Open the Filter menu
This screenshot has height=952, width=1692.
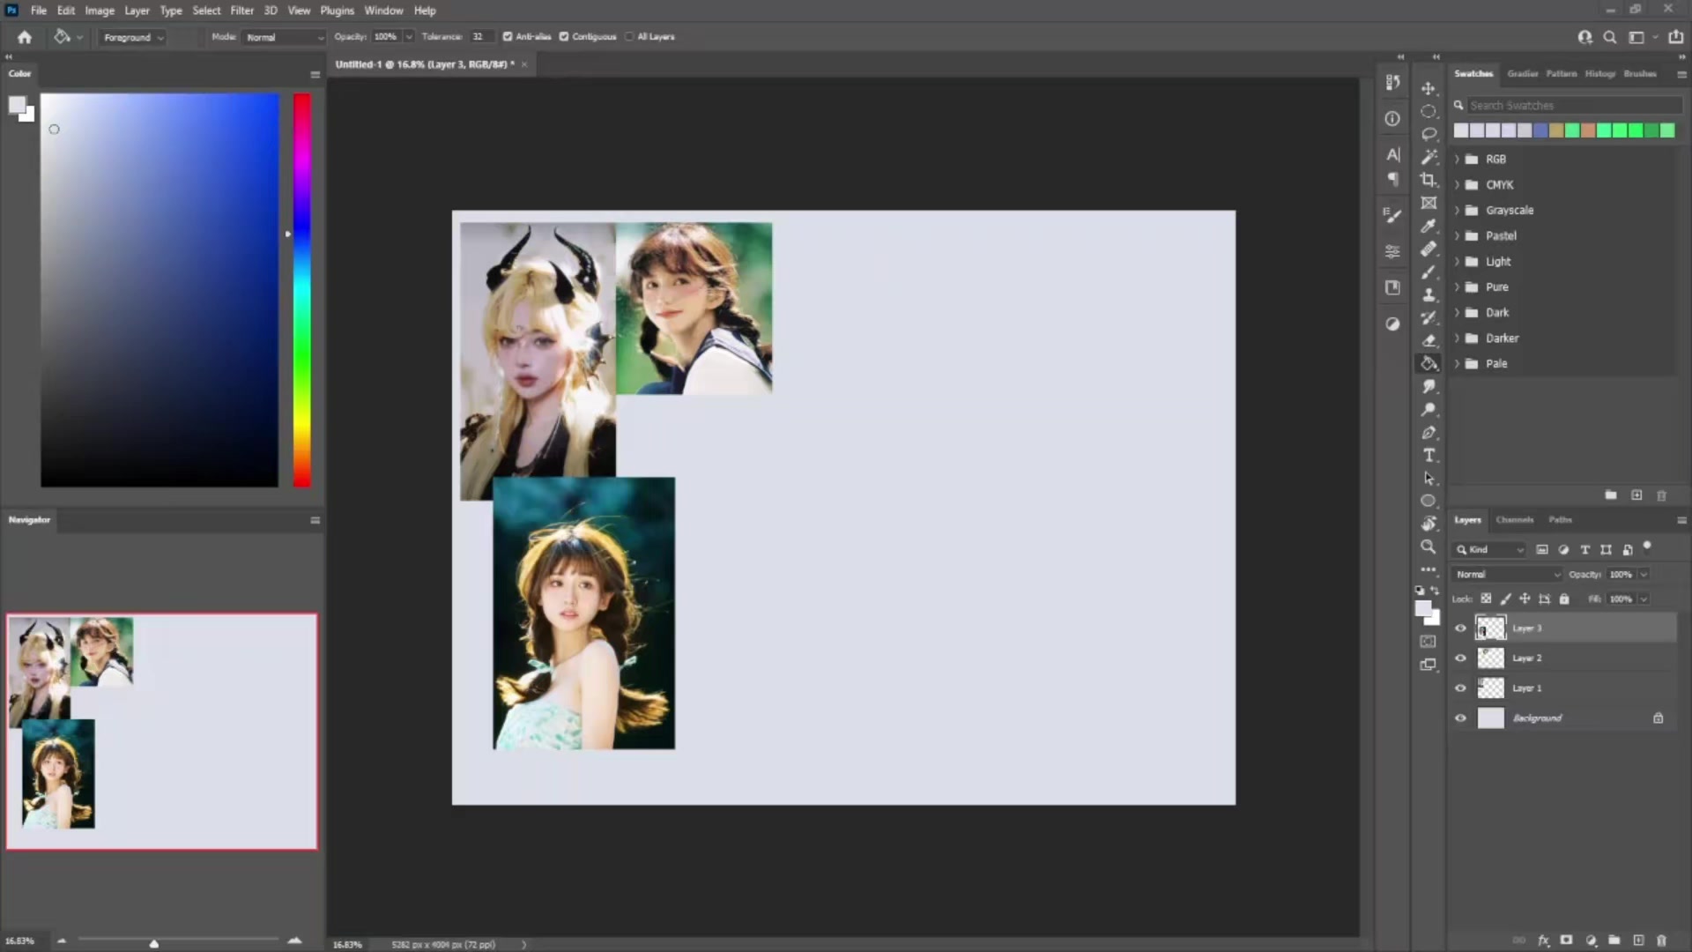point(241,11)
